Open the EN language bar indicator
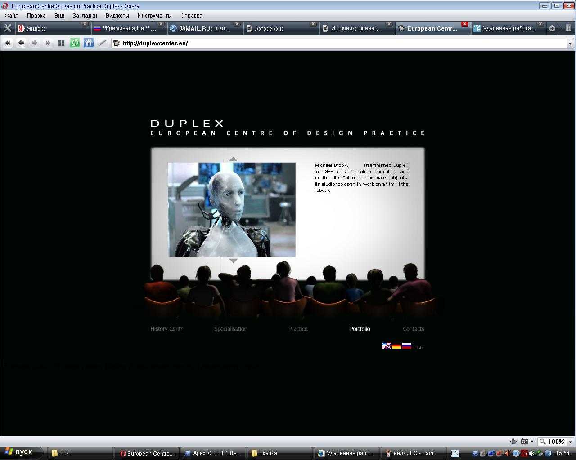 coord(455,453)
